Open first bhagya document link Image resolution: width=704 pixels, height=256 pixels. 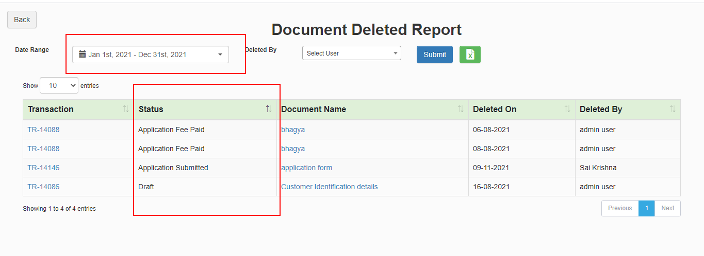click(293, 130)
